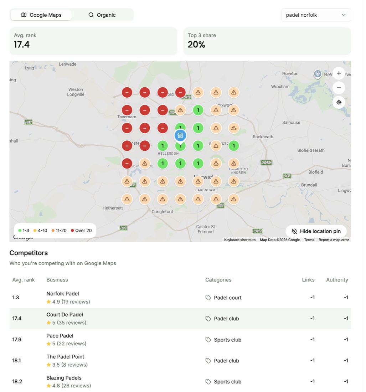The width and height of the screenshot is (366, 392).
Task: Open the map Terms link
Action: tap(309, 240)
